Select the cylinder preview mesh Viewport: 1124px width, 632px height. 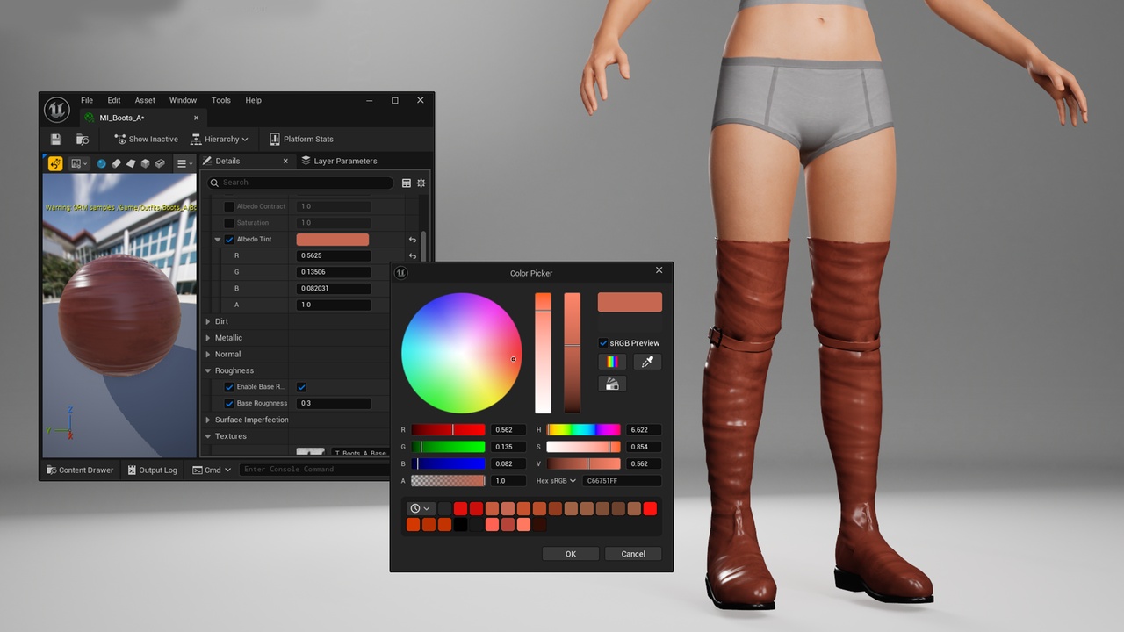click(x=116, y=163)
